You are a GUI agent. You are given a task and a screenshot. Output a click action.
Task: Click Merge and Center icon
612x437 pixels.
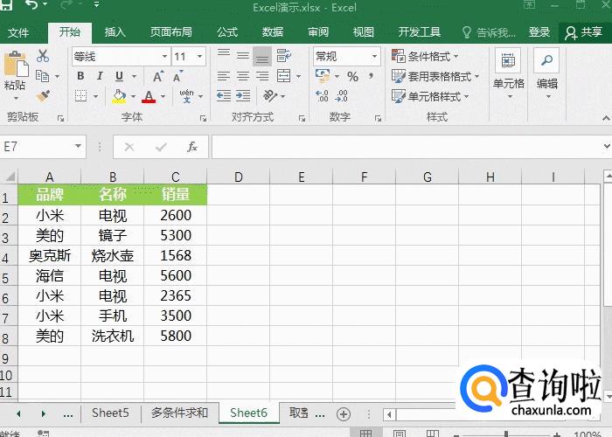(284, 76)
